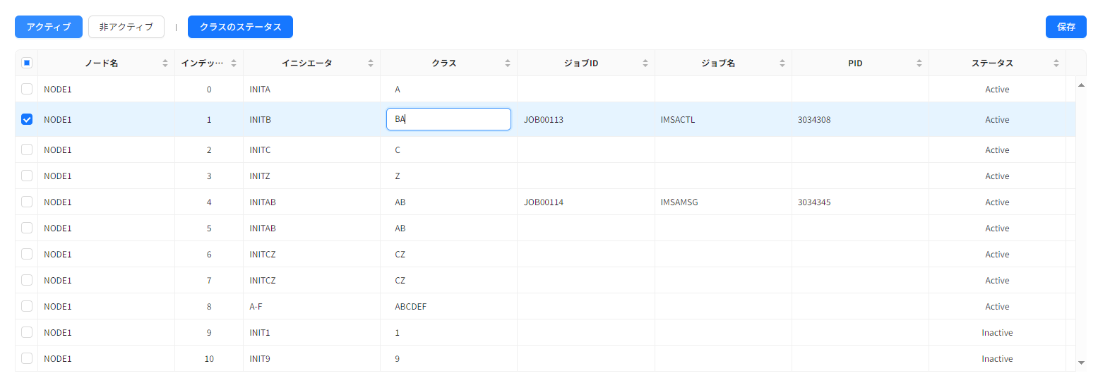Click the ジョブID column sort arrows
The width and height of the screenshot is (1098, 378).
pyautogui.click(x=645, y=63)
